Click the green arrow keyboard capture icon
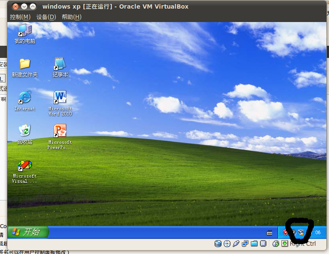The width and height of the screenshot is (329, 254). pos(285,244)
